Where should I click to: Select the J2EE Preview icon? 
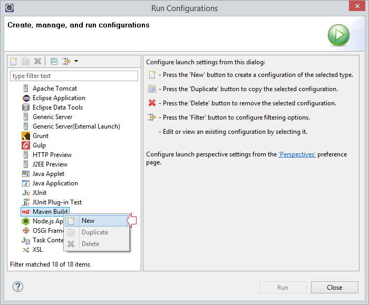point(26,164)
